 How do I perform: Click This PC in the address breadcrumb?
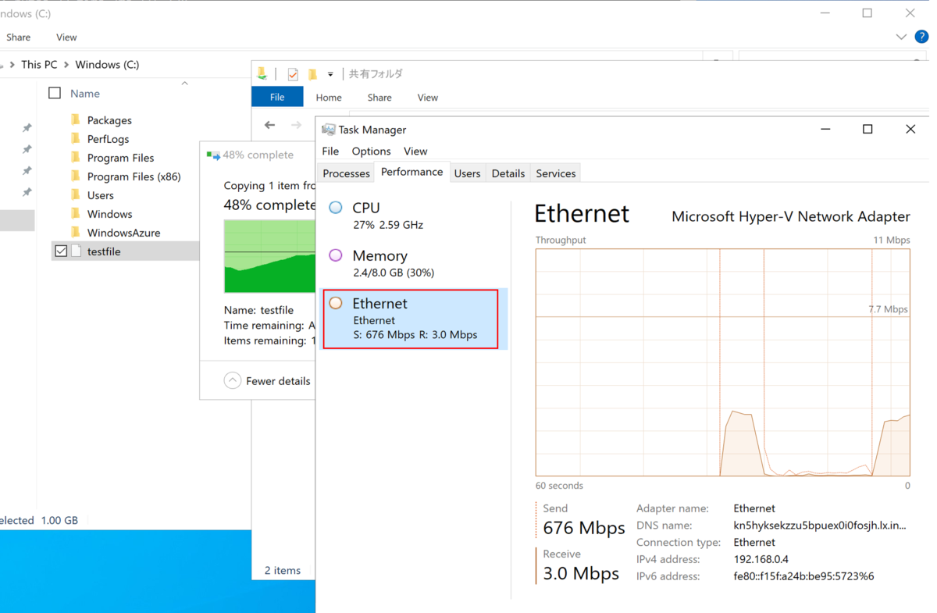coord(39,65)
